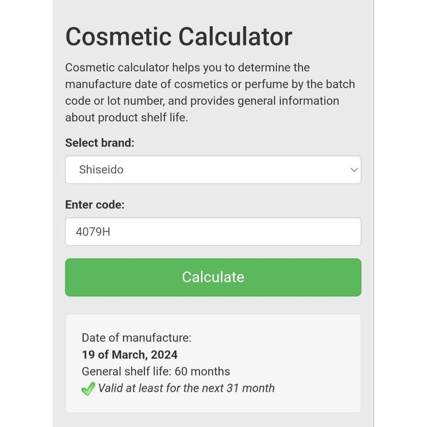
Task: Click the 'Select brand:' label
Action: tap(100, 143)
